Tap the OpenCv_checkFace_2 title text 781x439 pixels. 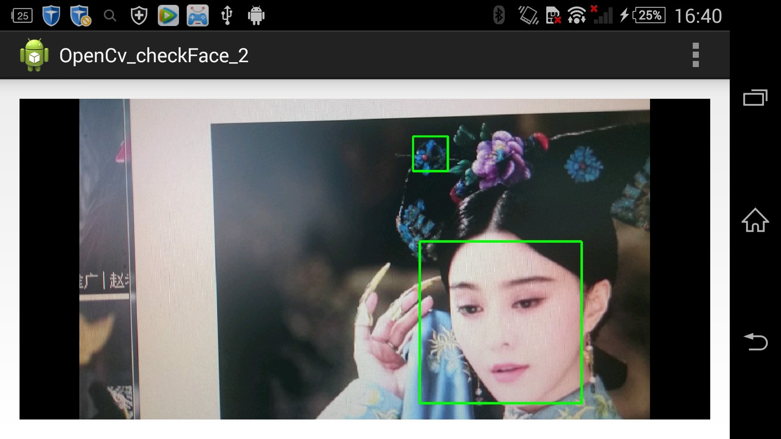[x=154, y=56]
